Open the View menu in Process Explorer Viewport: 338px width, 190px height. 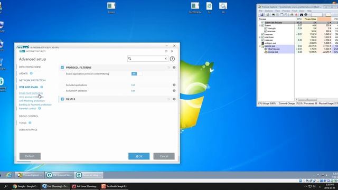click(278, 11)
